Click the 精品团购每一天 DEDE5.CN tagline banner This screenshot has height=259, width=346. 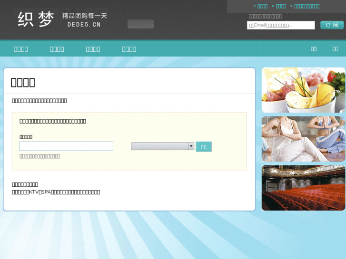point(84,20)
